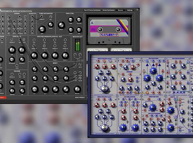Click the Audio In CH 3 jack

pyautogui.click(x=32, y=26)
